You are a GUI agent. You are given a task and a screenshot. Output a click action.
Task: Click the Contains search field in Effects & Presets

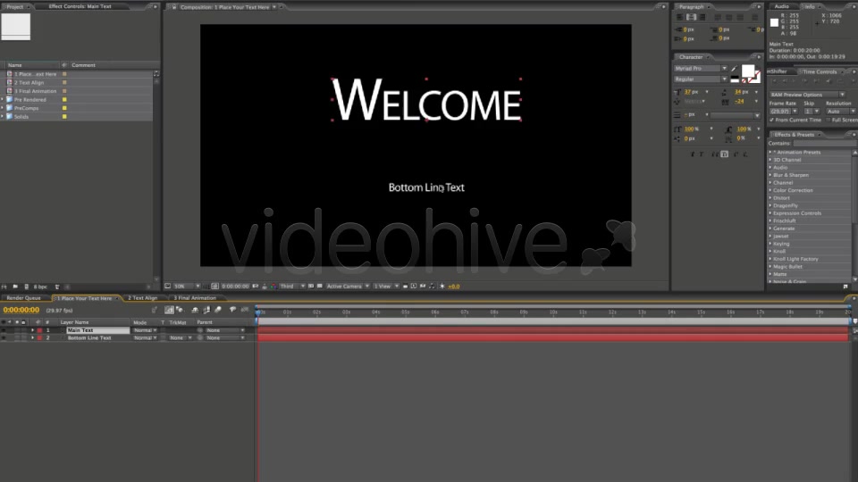coord(825,143)
